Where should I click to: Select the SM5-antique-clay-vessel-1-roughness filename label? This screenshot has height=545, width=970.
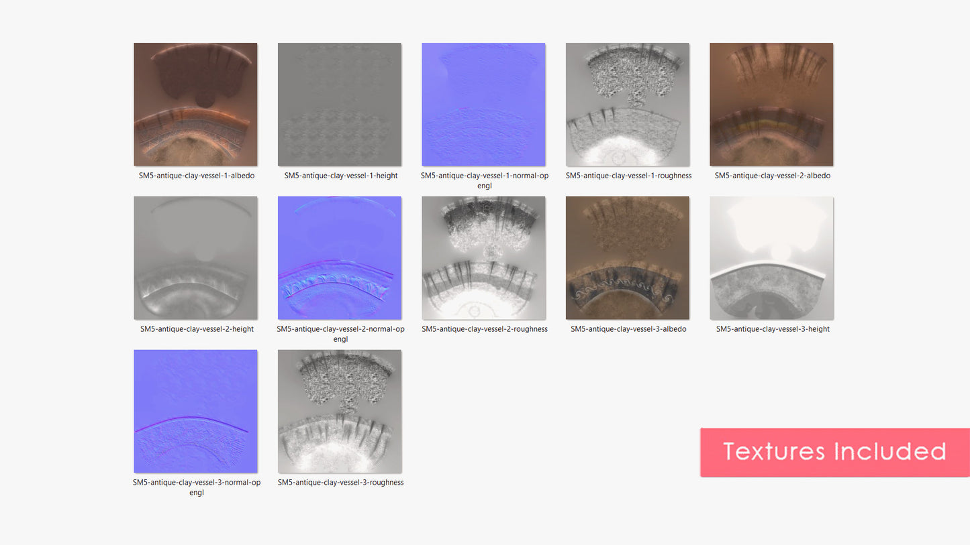coord(628,176)
